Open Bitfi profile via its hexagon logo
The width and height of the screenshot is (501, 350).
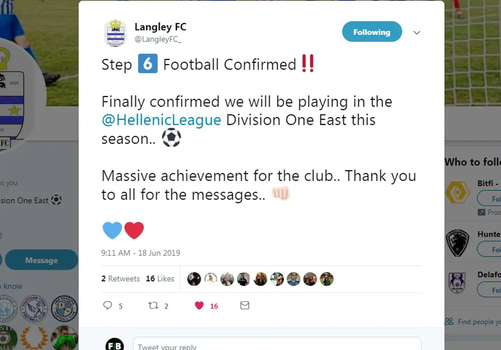coord(457,192)
